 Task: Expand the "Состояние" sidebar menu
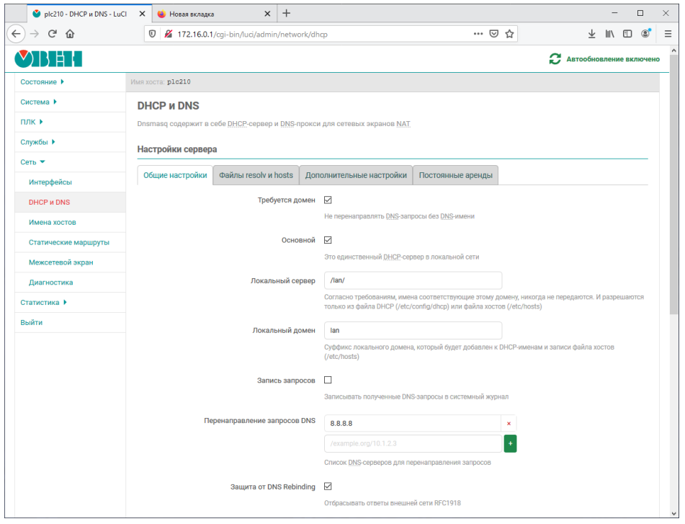[x=42, y=82]
